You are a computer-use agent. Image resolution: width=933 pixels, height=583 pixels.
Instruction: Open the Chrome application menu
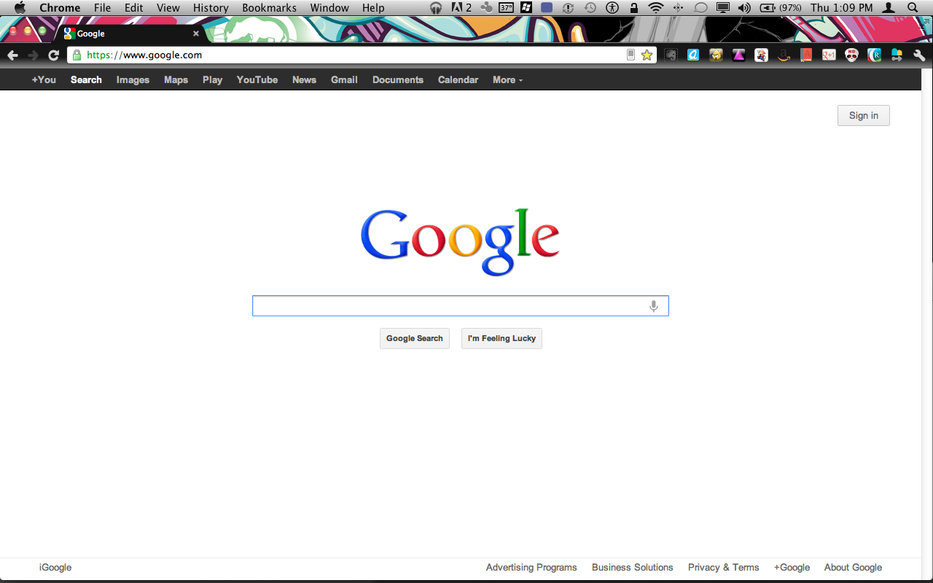coord(60,8)
